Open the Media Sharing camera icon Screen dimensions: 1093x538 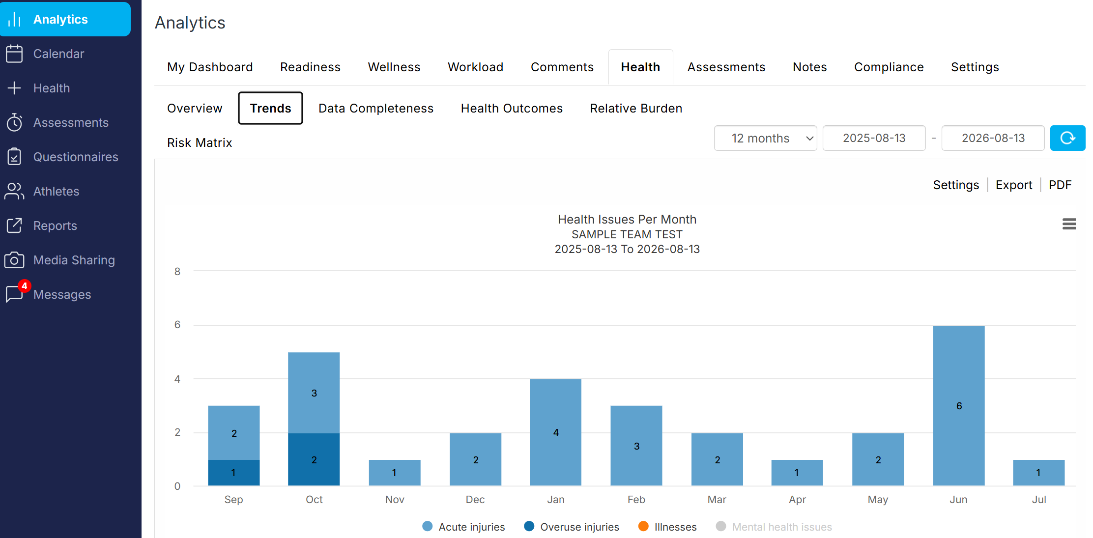click(x=14, y=260)
